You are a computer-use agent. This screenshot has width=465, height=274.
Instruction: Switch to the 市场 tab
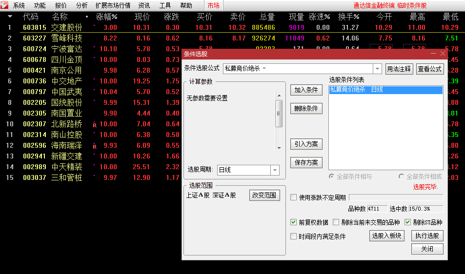(x=214, y=5)
